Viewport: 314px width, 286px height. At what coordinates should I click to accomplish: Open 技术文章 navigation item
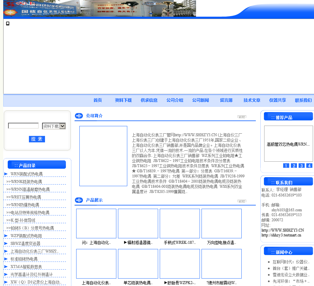click(x=252, y=100)
